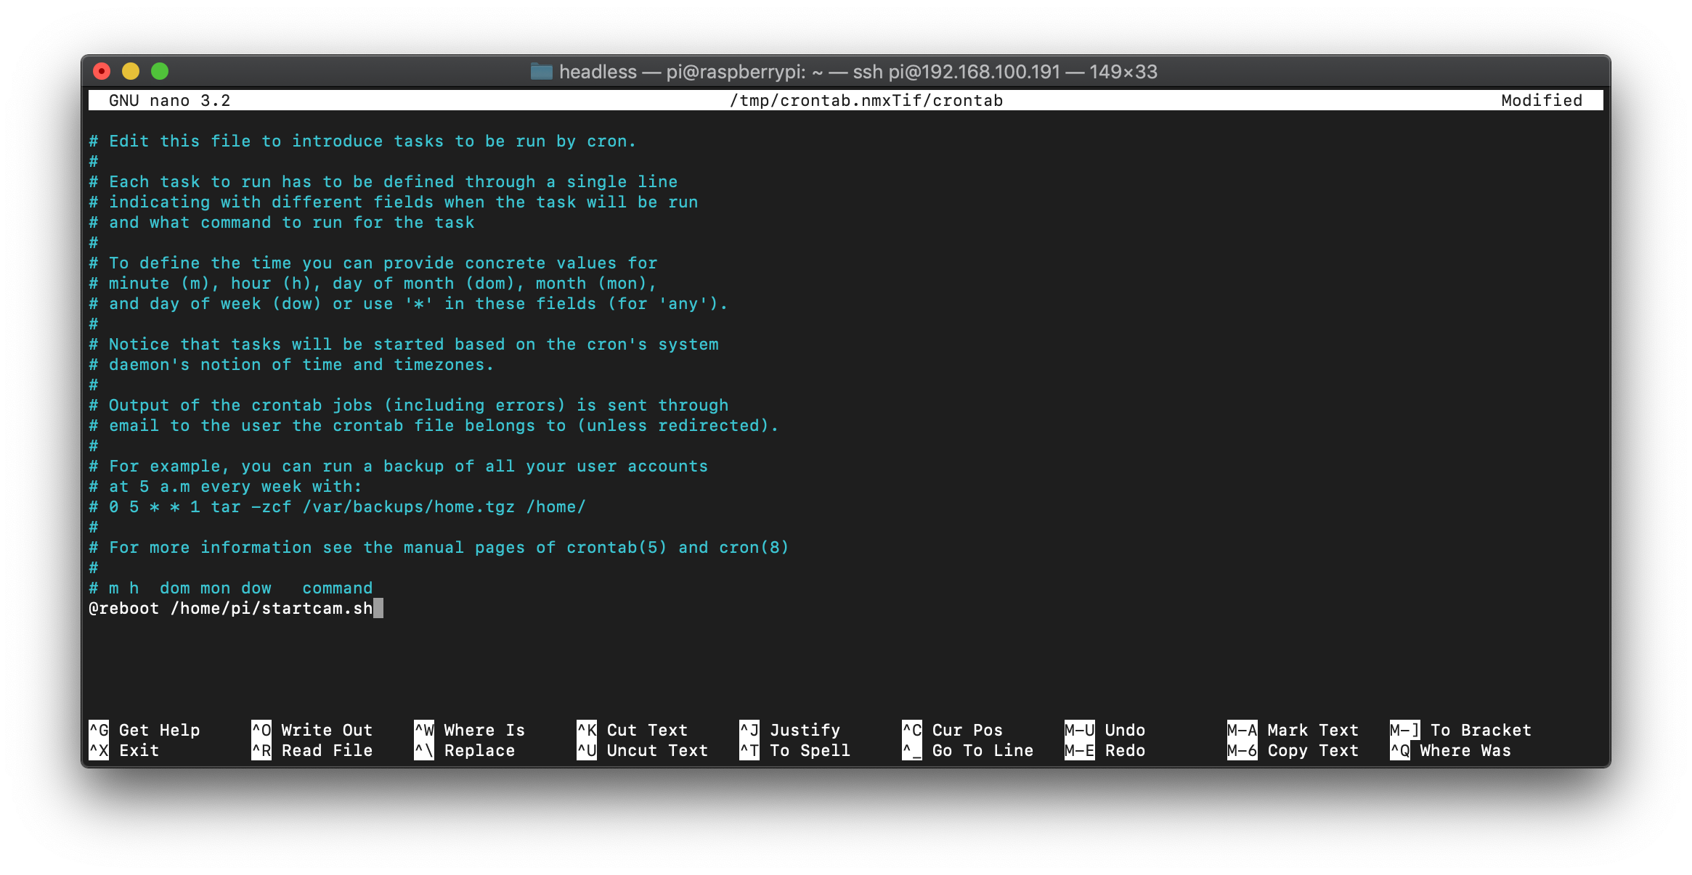Click the ^G Get Help shortcut
The width and height of the screenshot is (1692, 875).
tap(144, 730)
